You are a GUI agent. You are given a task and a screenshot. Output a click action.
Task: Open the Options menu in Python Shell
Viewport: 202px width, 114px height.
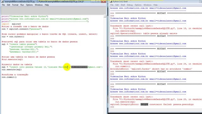[x=138, y=5]
